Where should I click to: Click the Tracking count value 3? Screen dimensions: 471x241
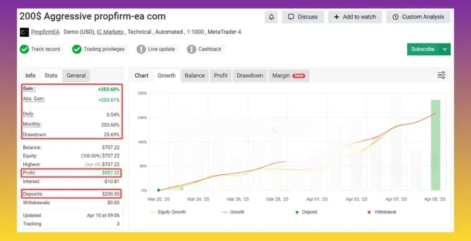tap(118, 224)
